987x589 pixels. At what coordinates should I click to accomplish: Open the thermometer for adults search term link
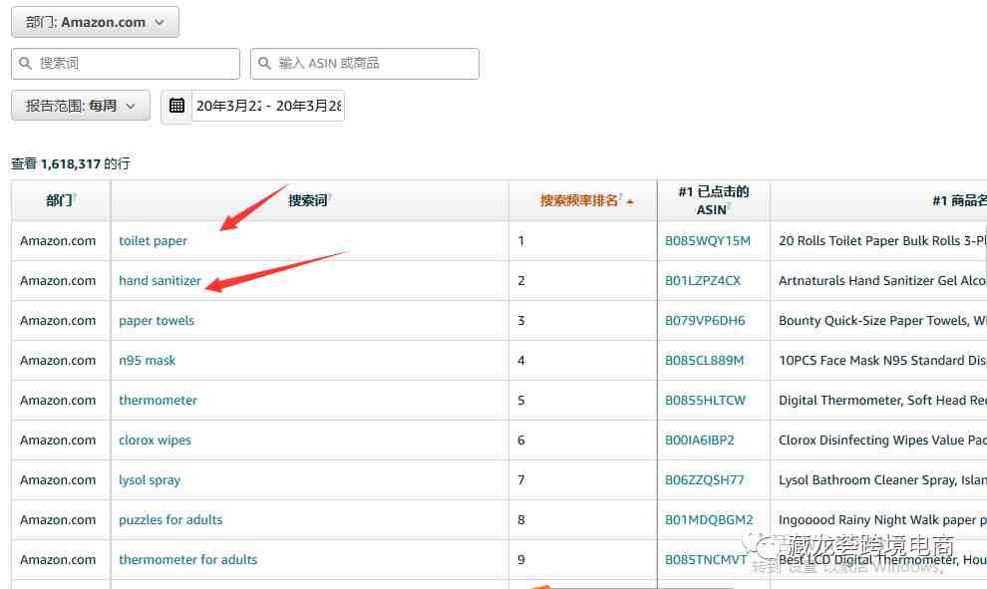click(188, 559)
